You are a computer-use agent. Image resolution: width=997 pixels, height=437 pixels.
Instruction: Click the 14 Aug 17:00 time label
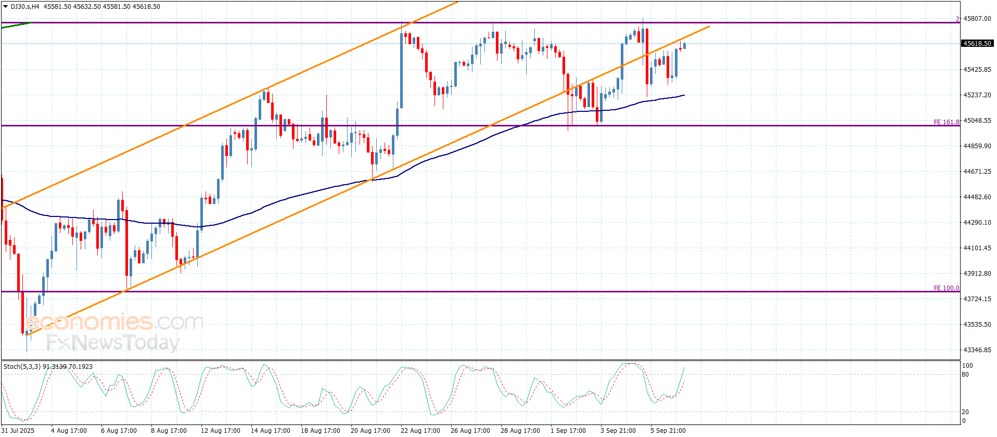(x=271, y=431)
